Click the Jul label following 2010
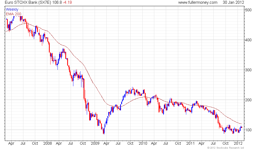The width and height of the screenshot is (258, 150). tap(166, 144)
